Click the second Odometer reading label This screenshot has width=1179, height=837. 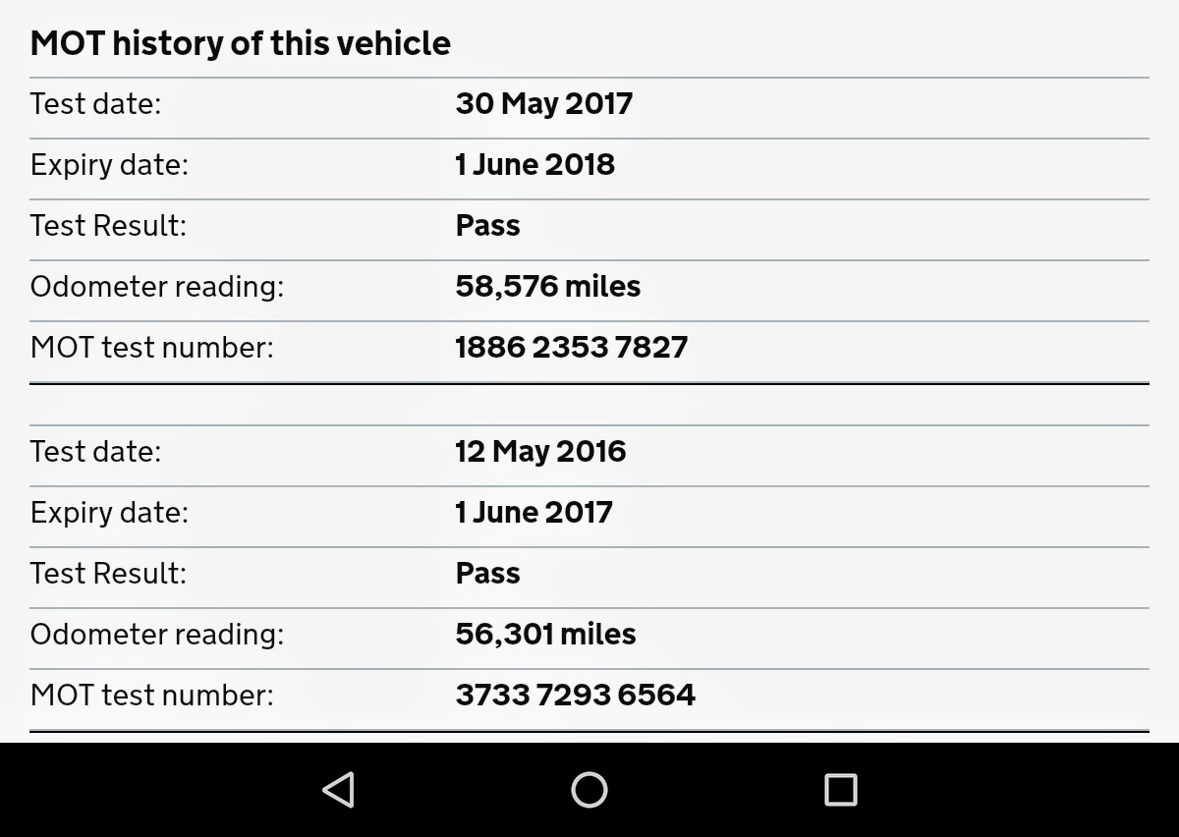pyautogui.click(x=157, y=635)
